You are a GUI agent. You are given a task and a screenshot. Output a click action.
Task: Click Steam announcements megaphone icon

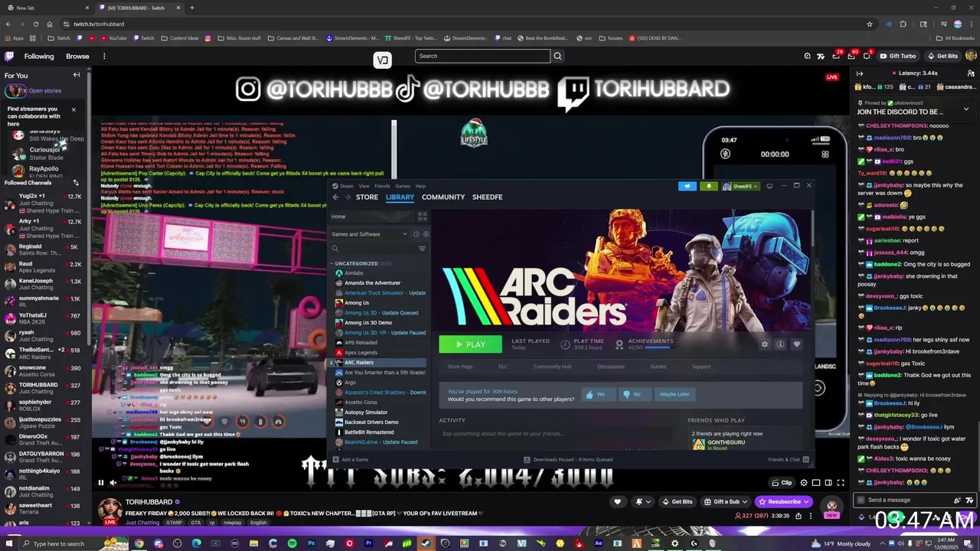pos(687,186)
